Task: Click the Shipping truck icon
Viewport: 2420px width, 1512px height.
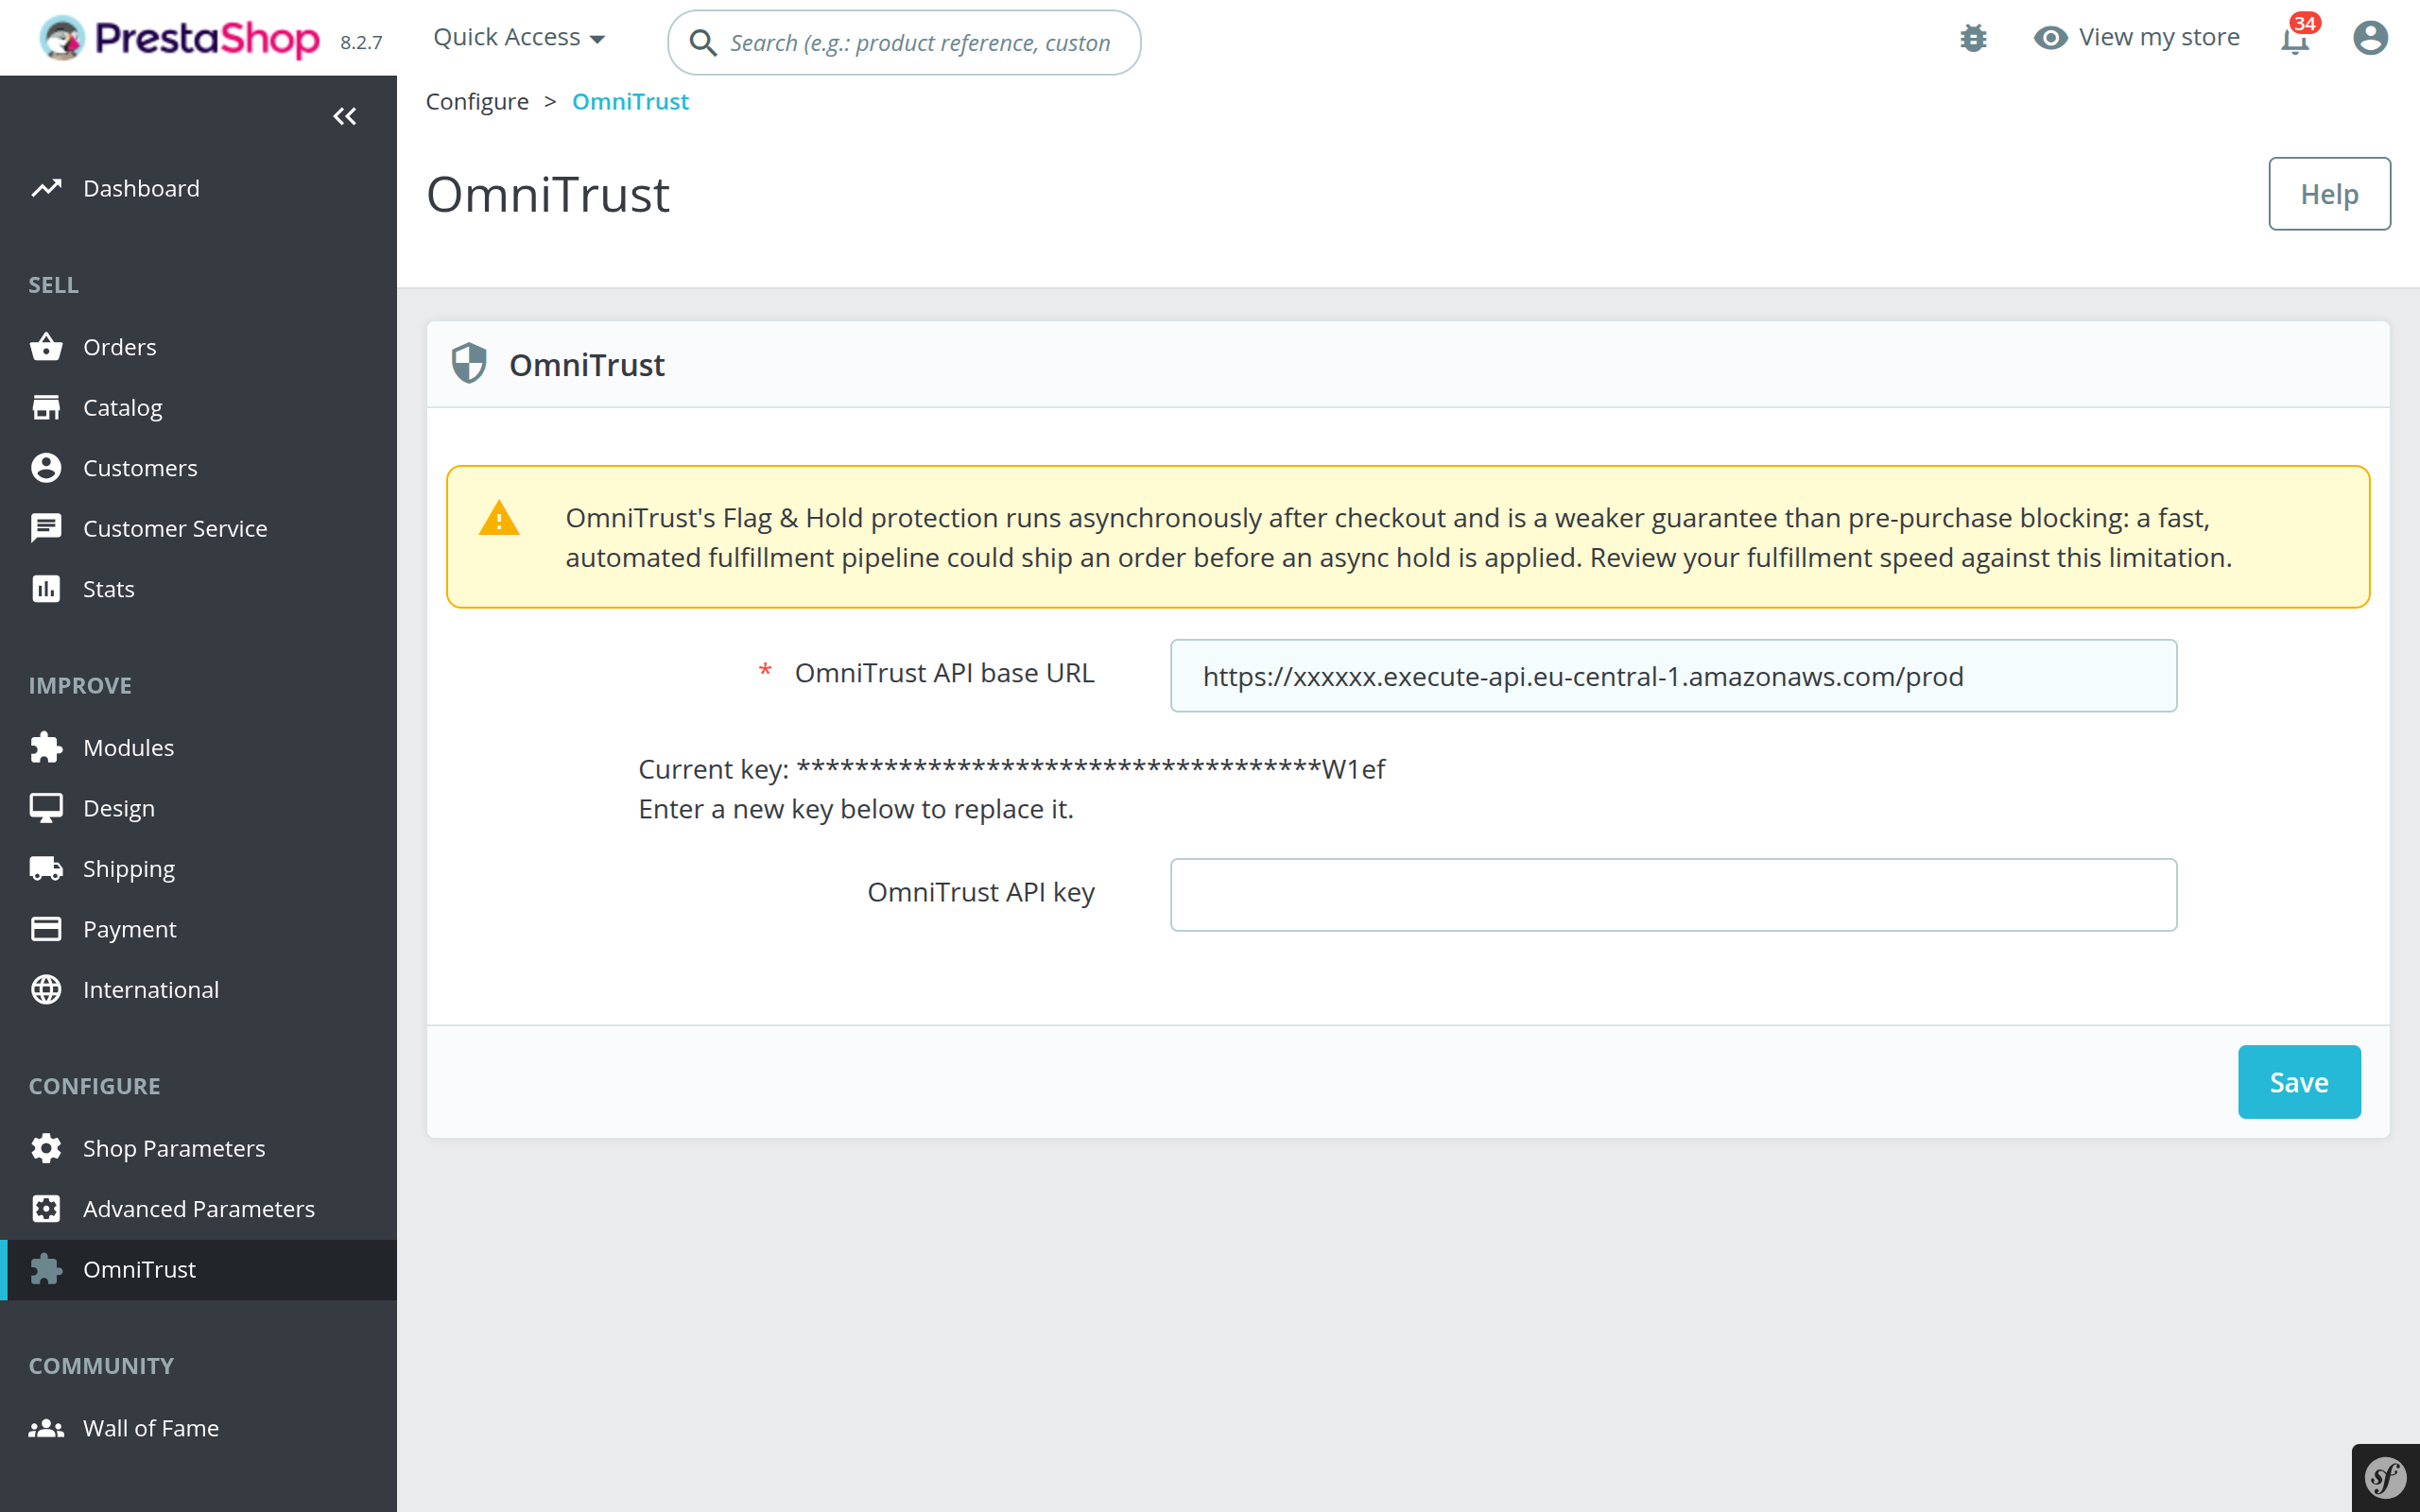Action: [46, 868]
